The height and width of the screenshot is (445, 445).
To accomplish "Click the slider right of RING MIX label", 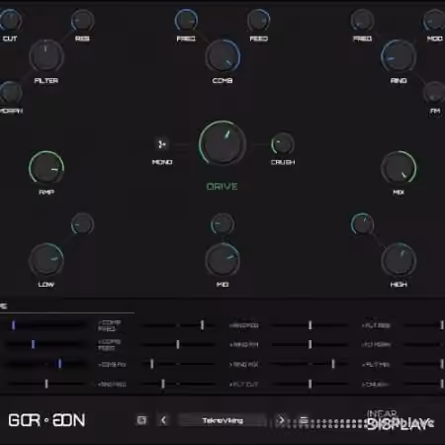I will coord(310,364).
